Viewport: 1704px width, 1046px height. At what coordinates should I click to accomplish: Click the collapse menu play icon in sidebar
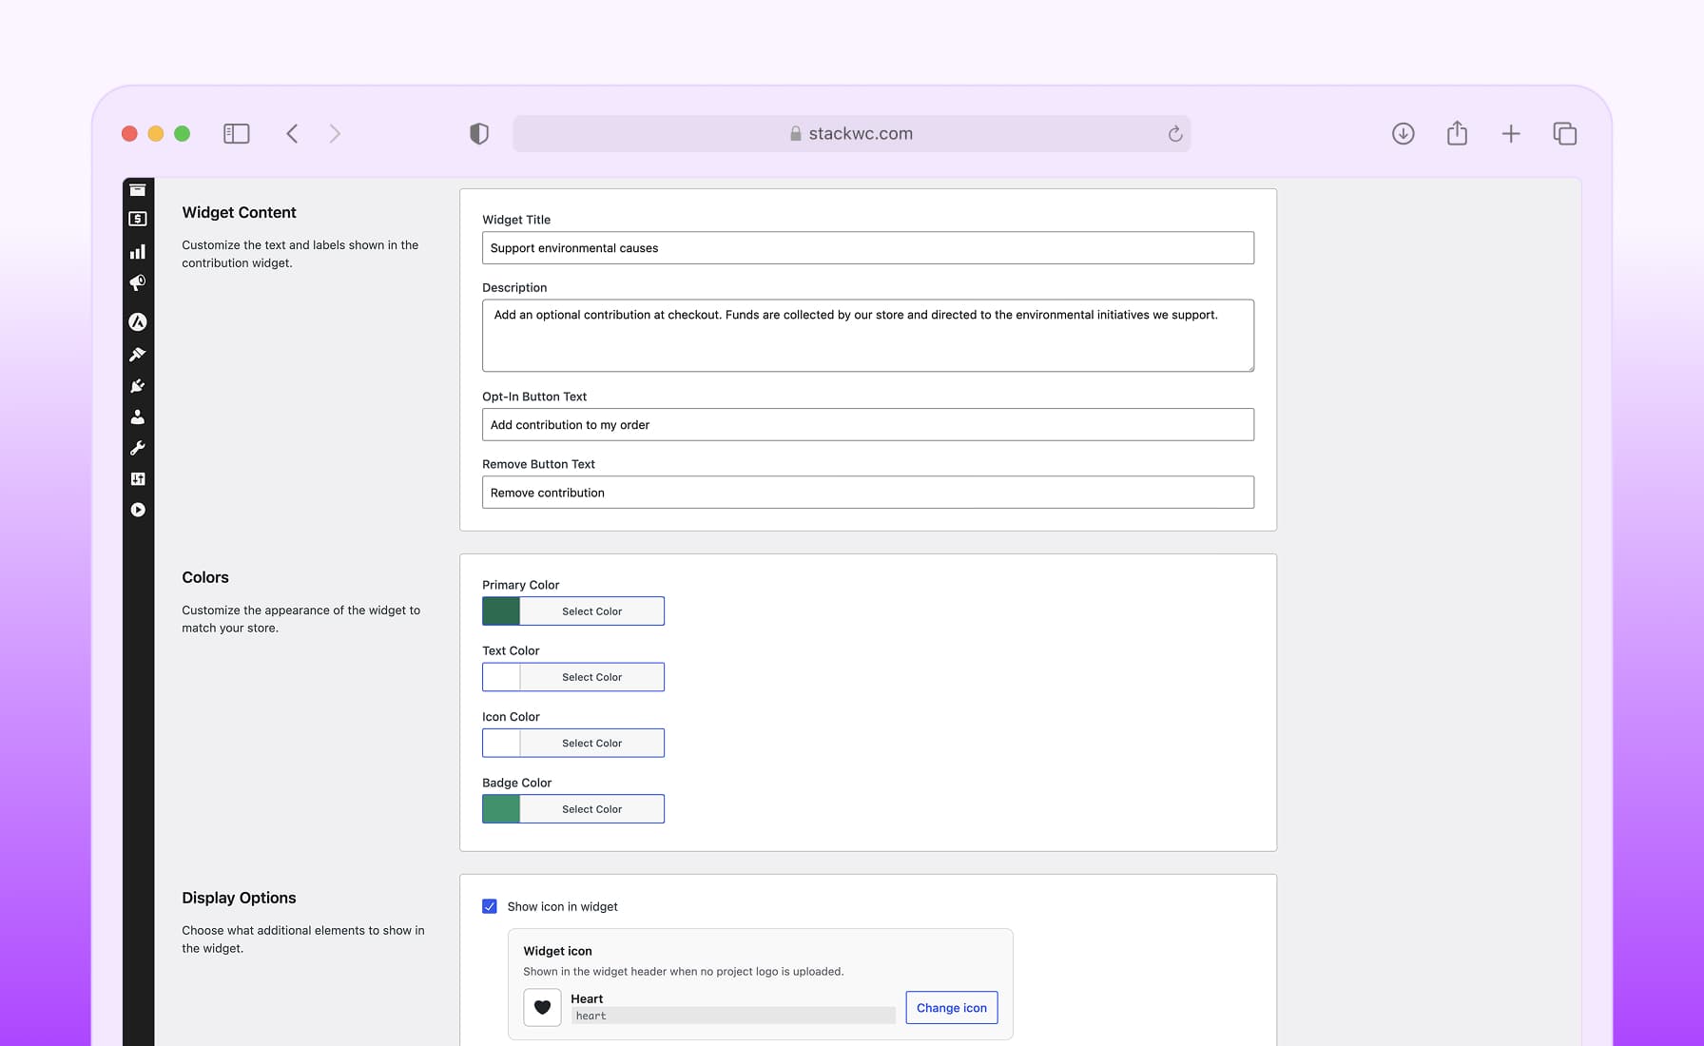tap(138, 510)
